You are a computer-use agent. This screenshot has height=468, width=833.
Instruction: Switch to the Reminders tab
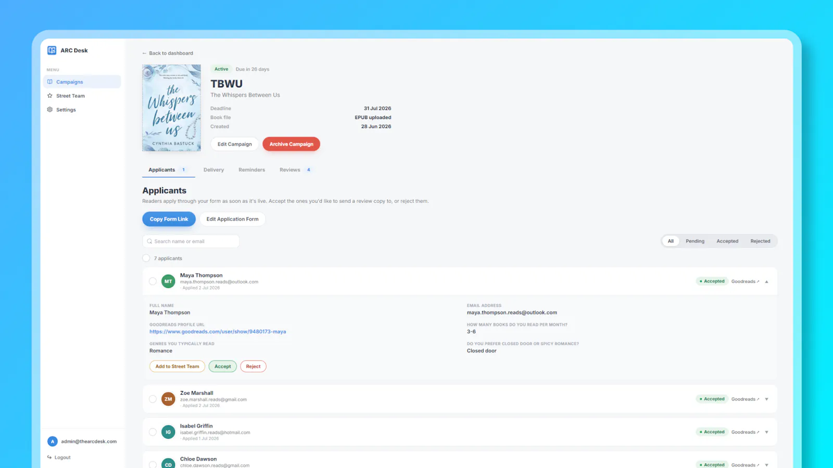coord(251,170)
